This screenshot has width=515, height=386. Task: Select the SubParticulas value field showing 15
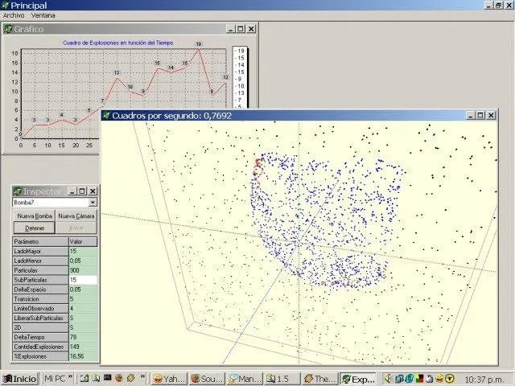[83, 280]
